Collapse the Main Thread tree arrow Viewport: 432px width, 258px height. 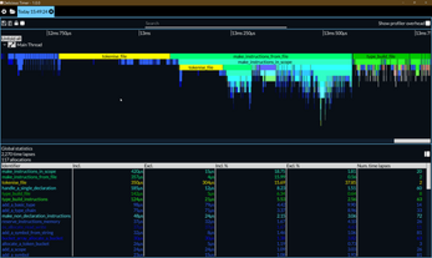tap(5, 44)
